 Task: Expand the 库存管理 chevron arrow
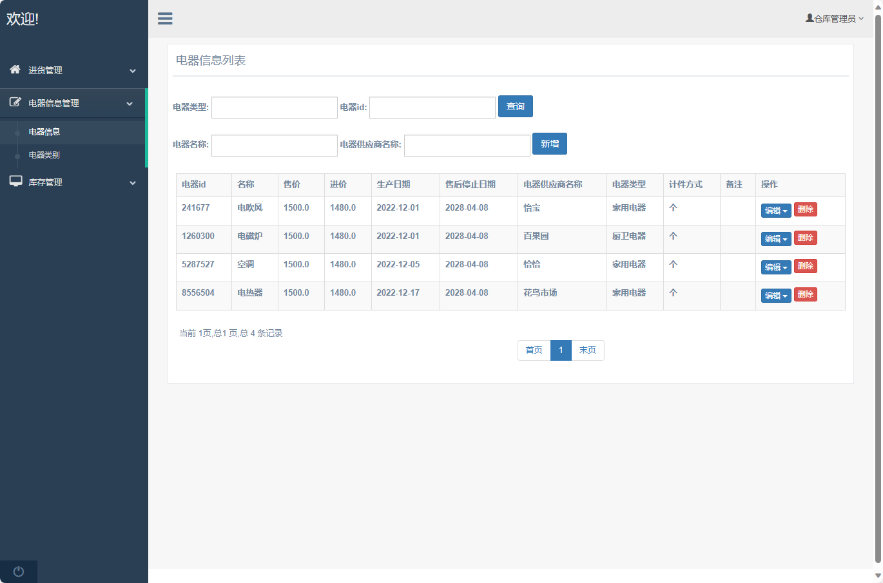(133, 183)
